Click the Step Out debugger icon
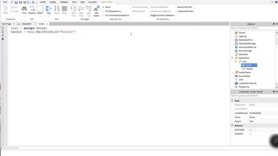Screen dimensions: 278x156 pos(89,8)
